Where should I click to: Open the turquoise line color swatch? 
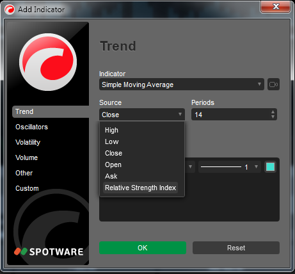coord(271,167)
